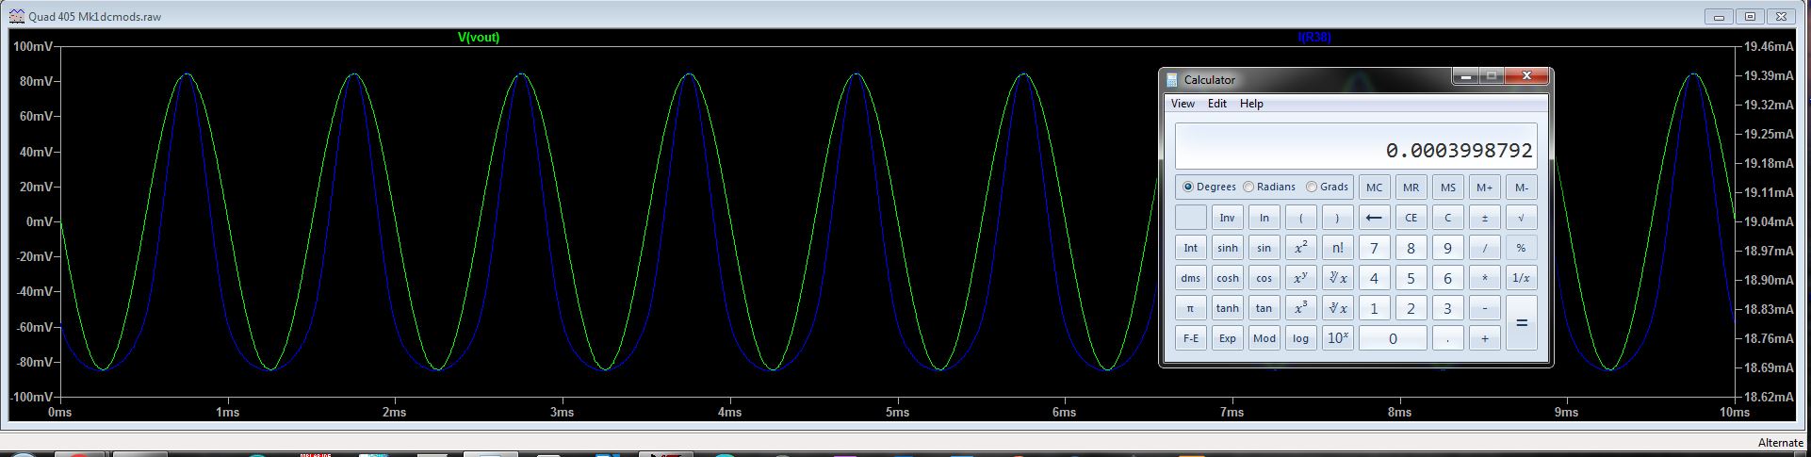The width and height of the screenshot is (1811, 457).
Task: Click the close parenthesis key
Action: coord(1337,218)
